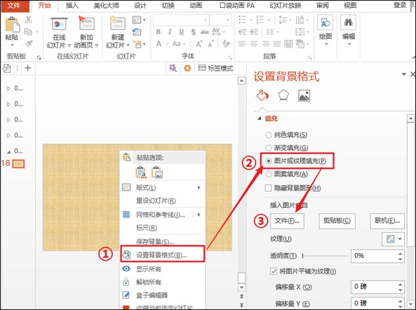The width and height of the screenshot is (416, 310).
Task: Toggle Underline formatting icon
Action: [181, 32]
